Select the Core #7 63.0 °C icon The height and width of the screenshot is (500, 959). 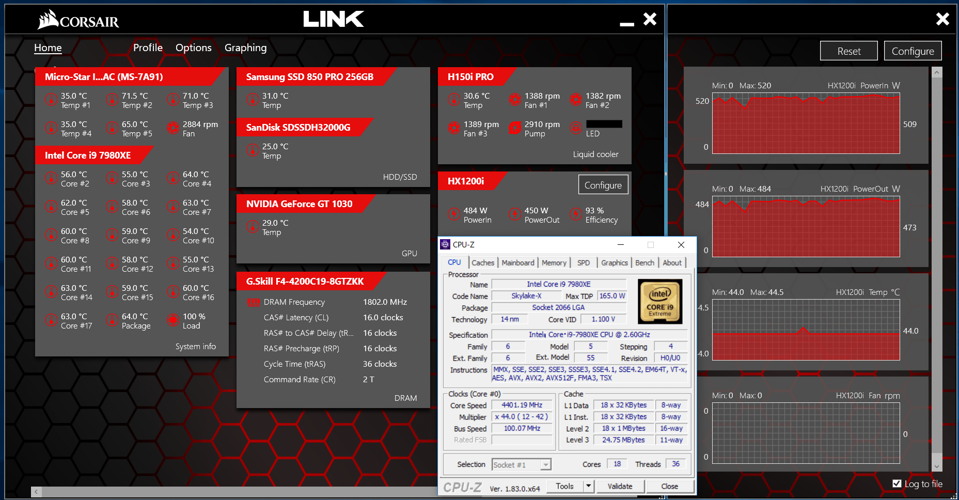173,206
